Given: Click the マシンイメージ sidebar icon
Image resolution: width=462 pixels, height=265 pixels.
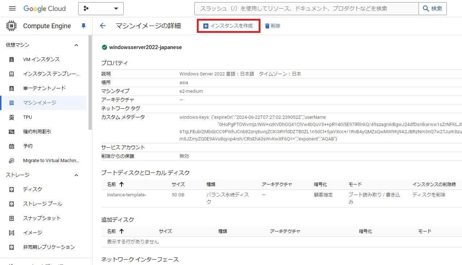Looking at the screenshot, I should [x=12, y=103].
